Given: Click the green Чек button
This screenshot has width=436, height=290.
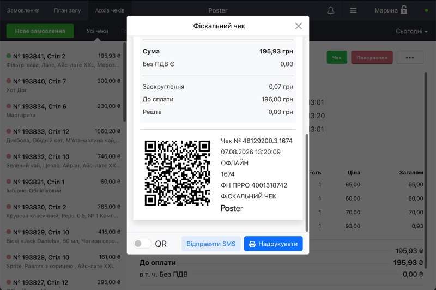Looking at the screenshot, I should click(x=337, y=57).
